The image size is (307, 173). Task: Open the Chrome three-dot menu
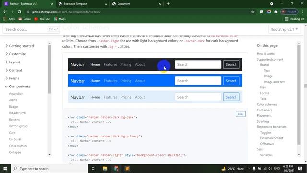tap(303, 12)
